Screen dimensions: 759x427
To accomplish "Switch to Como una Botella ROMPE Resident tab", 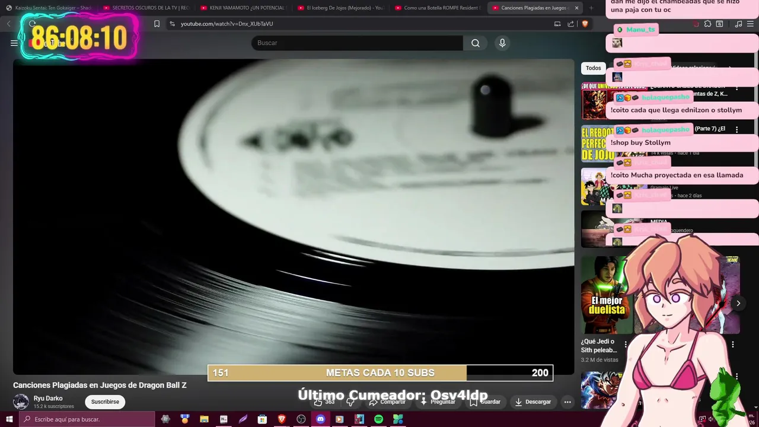I will pos(438,8).
